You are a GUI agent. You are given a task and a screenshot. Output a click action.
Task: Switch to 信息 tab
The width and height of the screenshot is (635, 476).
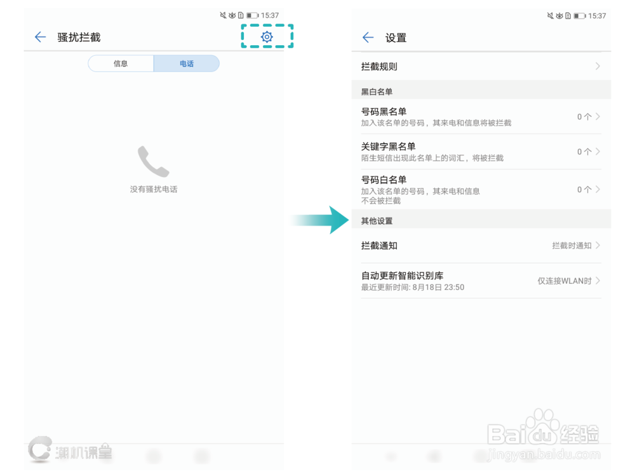pyautogui.click(x=121, y=63)
